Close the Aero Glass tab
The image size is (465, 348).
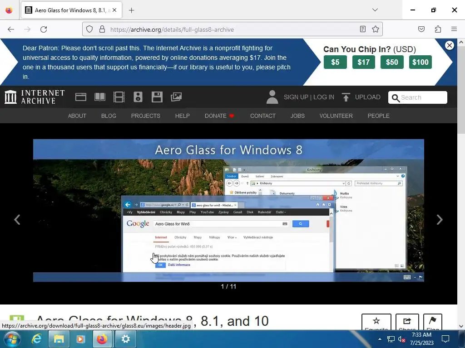tap(114, 10)
